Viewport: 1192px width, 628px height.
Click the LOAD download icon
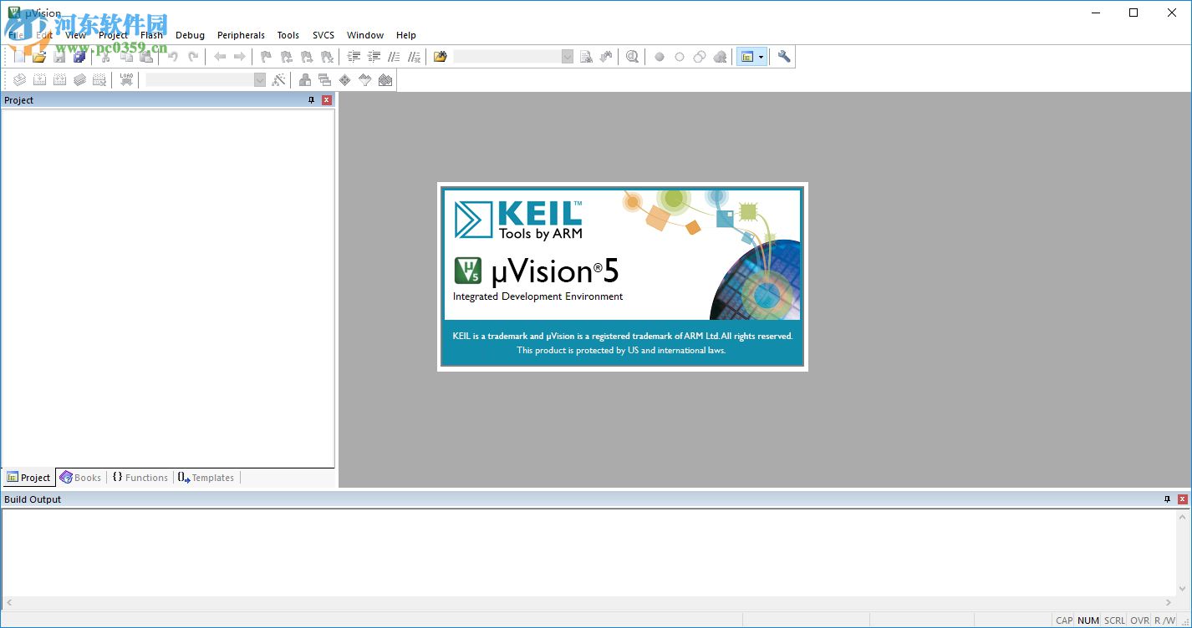coord(126,80)
